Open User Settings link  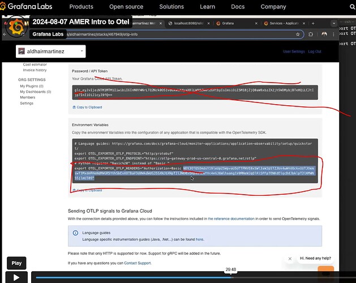[294, 52]
